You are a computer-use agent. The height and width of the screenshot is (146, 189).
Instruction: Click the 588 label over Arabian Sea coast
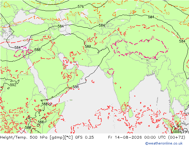[76, 87]
